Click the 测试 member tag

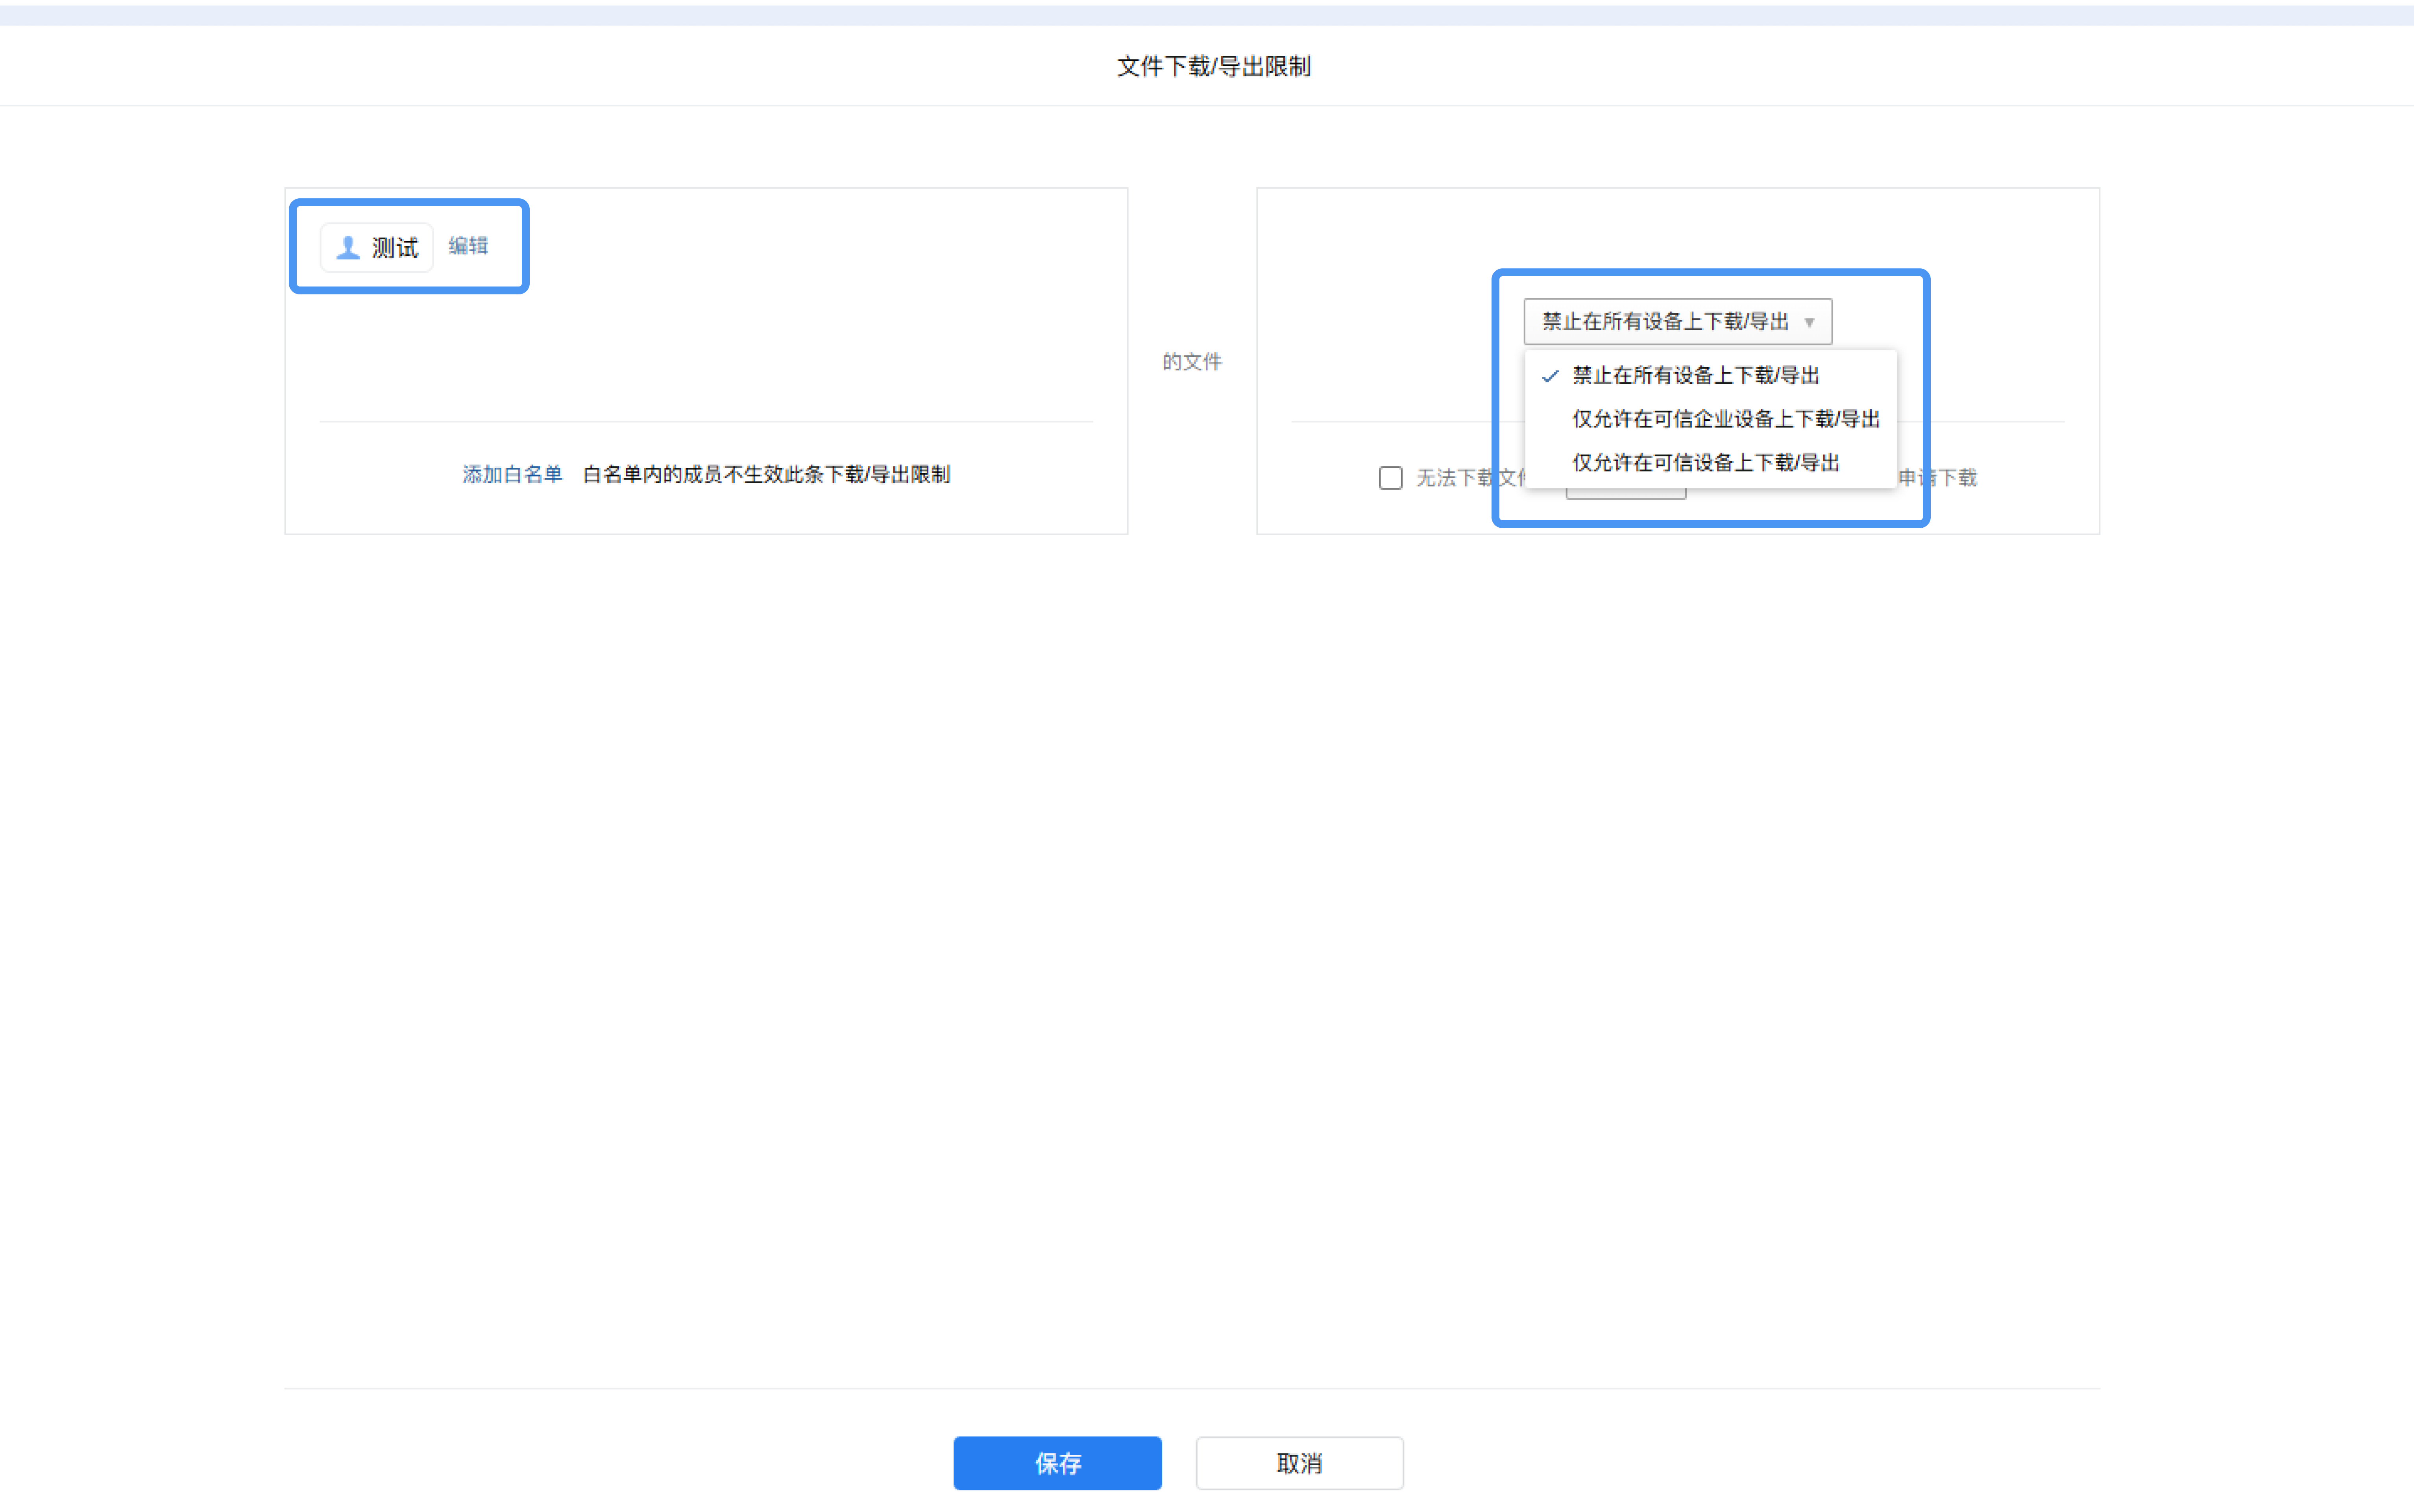tap(377, 247)
